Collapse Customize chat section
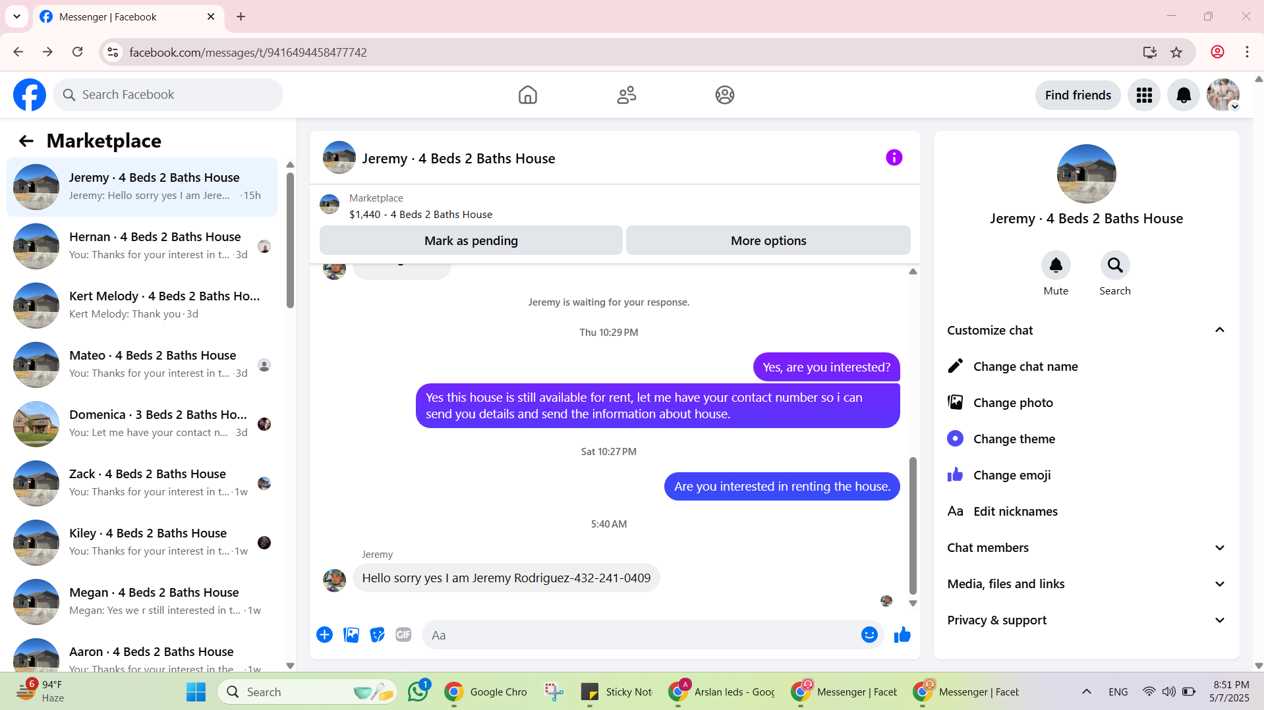 [1219, 330]
